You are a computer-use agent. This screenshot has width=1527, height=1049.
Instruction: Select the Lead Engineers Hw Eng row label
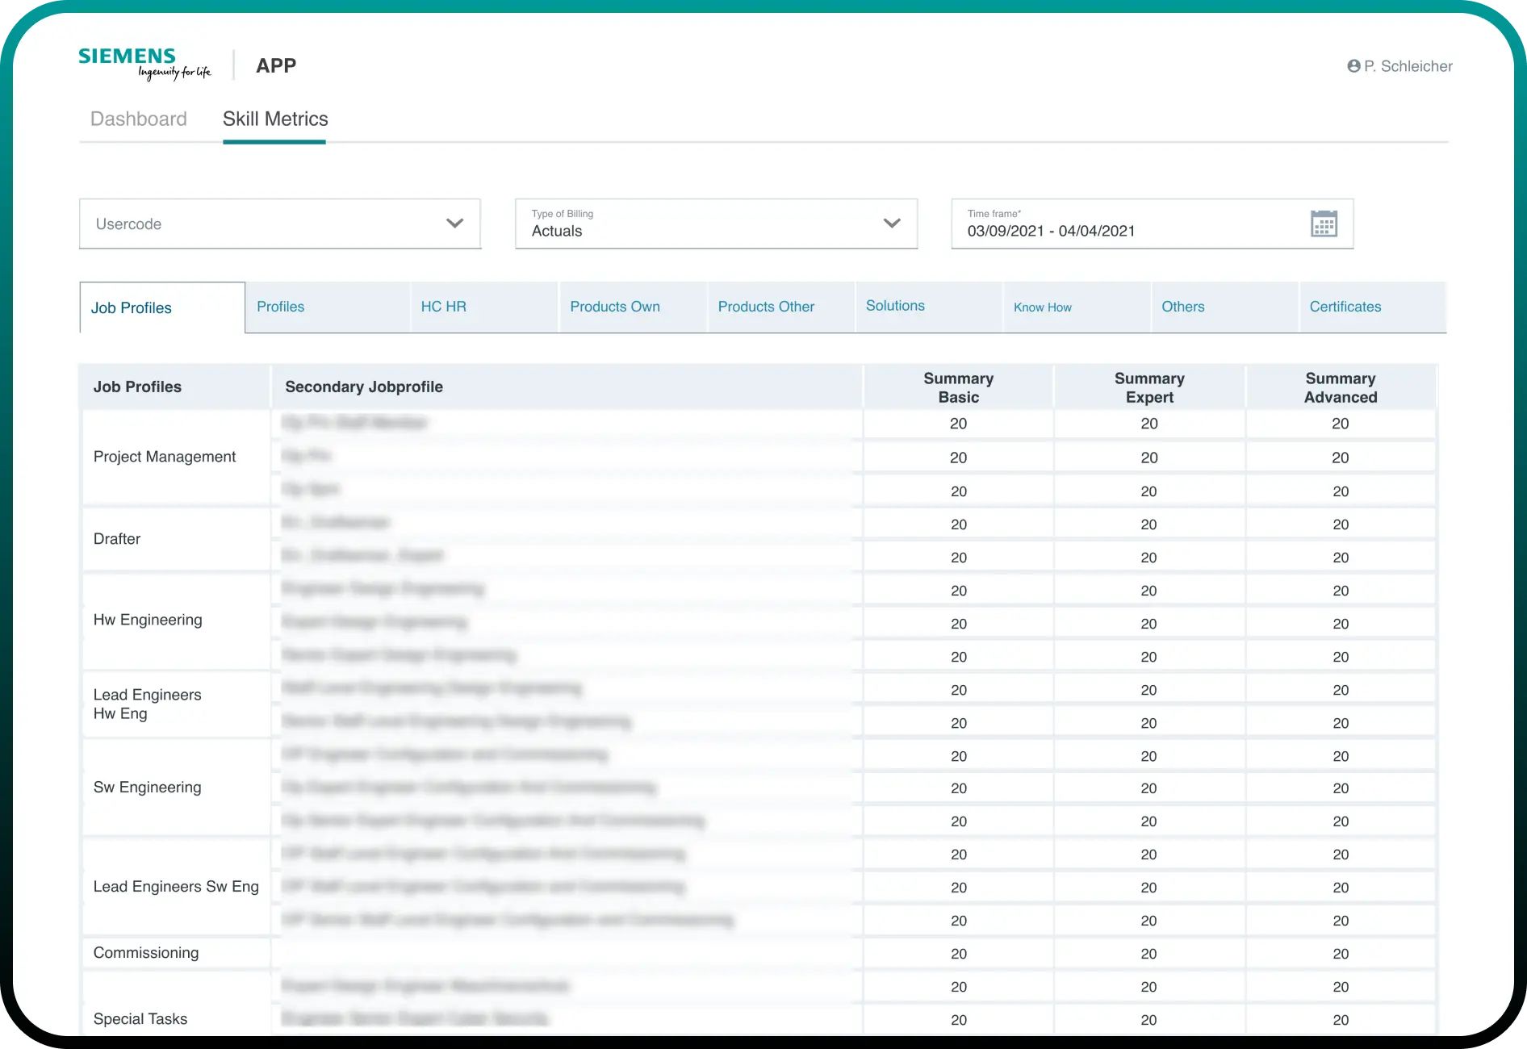(147, 704)
